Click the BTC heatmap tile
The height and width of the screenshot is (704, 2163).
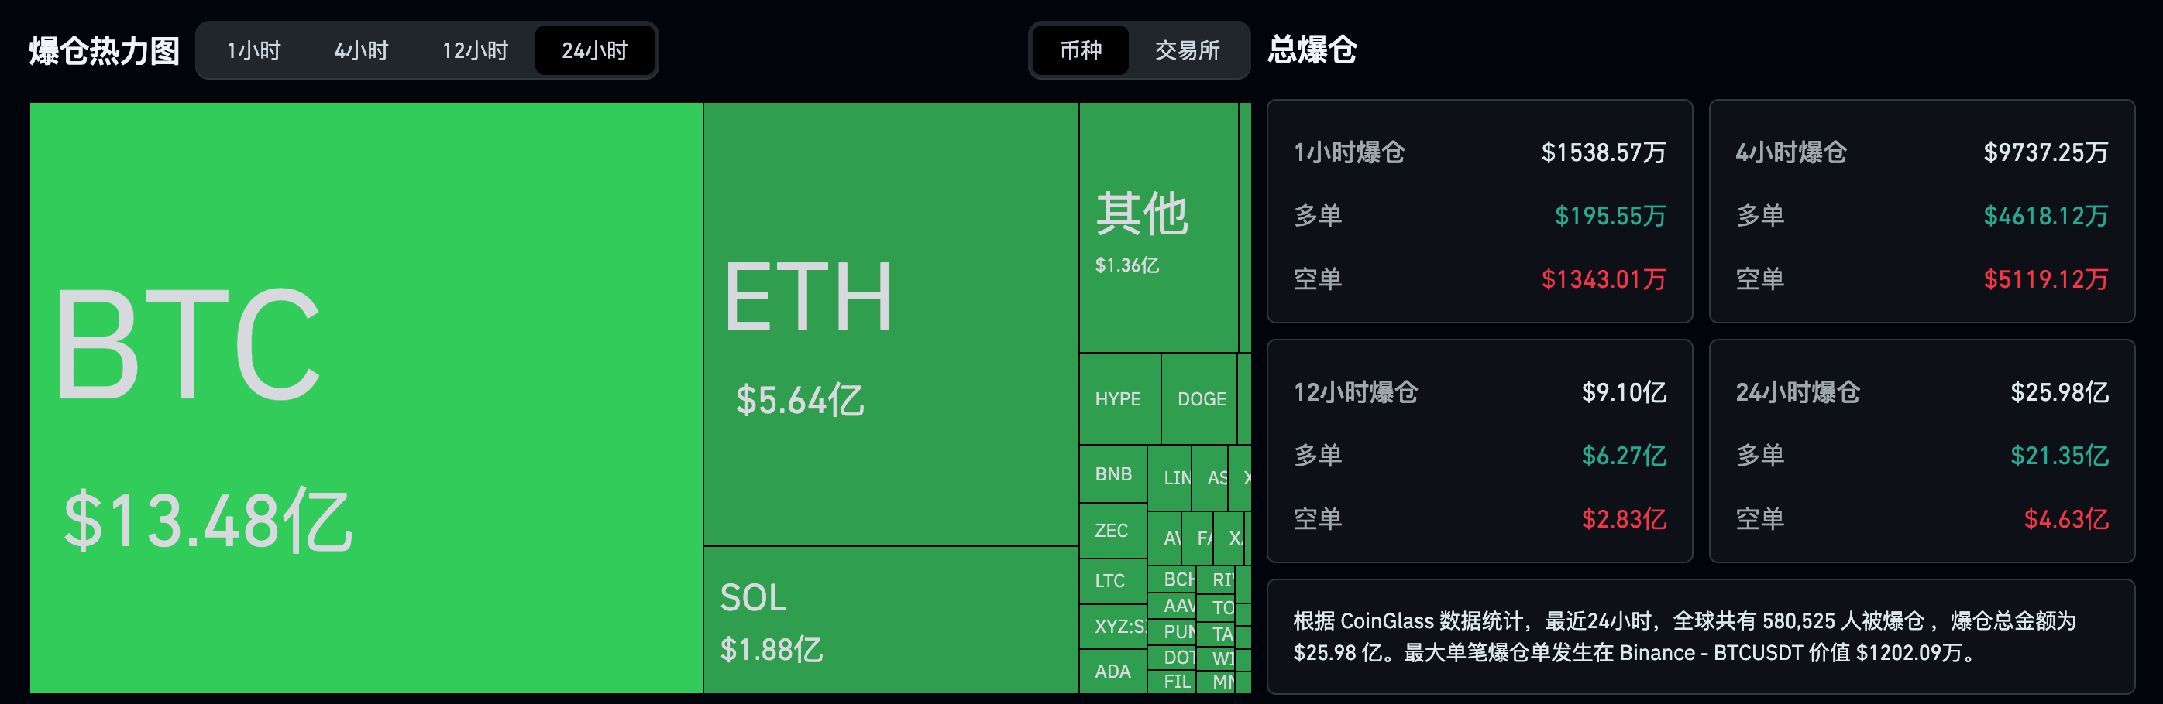[x=366, y=398]
